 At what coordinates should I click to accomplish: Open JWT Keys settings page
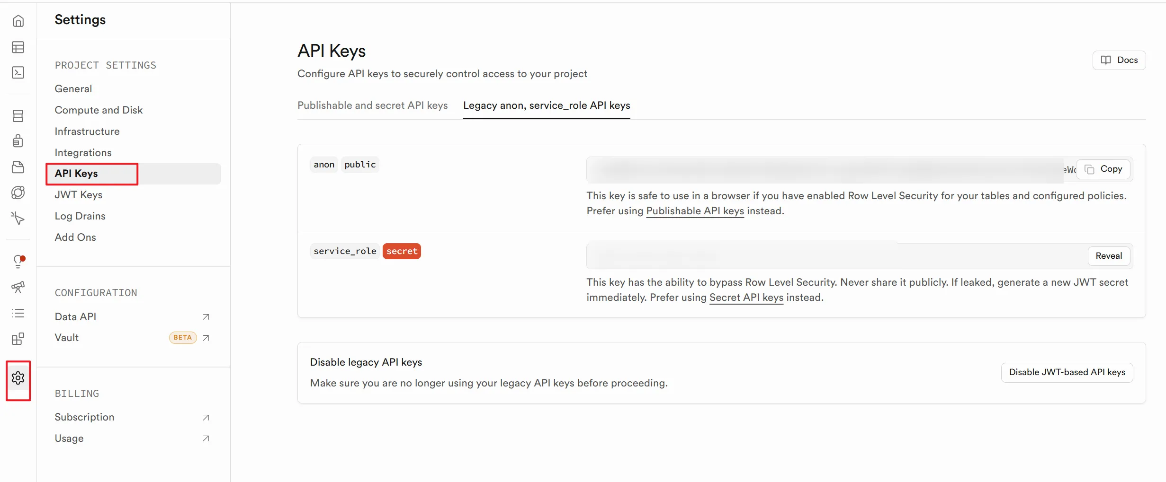pos(79,195)
